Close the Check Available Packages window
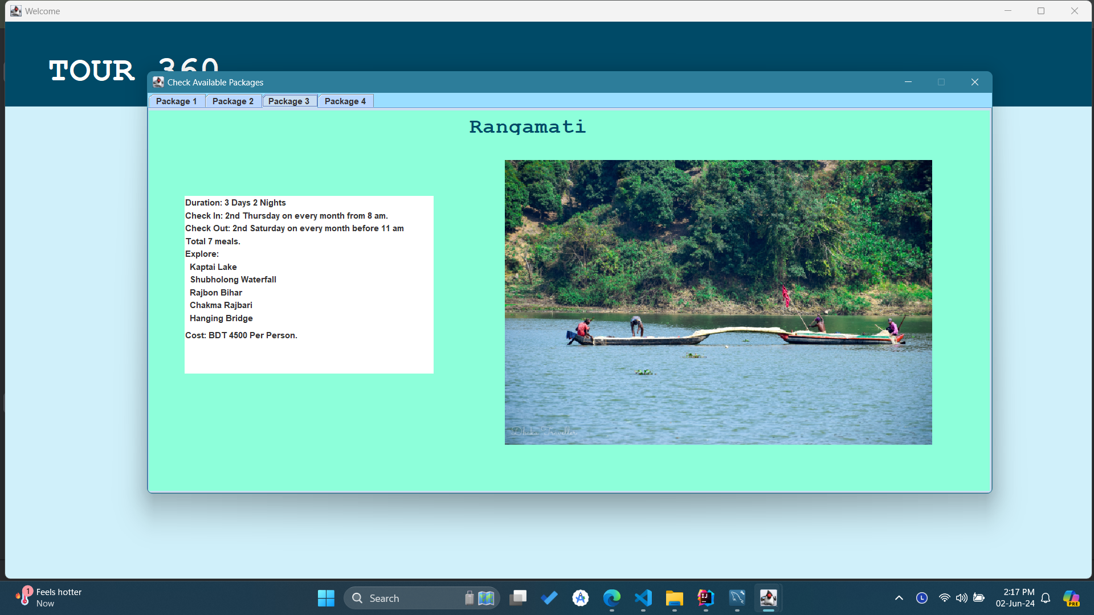 (x=974, y=83)
